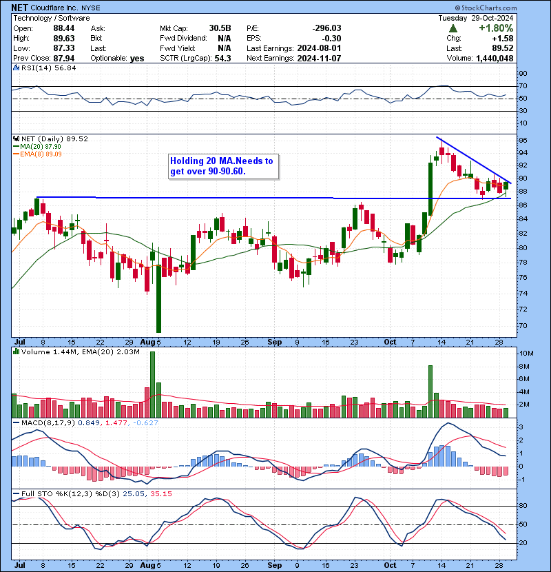Click the 10M label on the volume axis
Screen dimensions: 551x572
click(526, 353)
